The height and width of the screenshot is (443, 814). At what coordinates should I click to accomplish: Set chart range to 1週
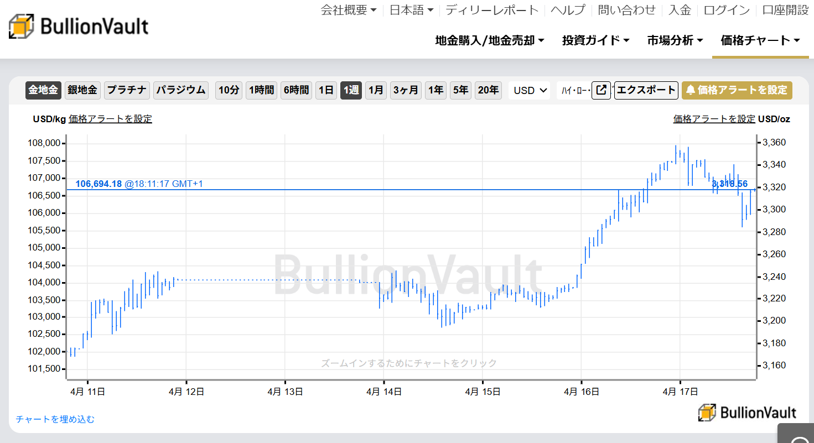(x=351, y=90)
